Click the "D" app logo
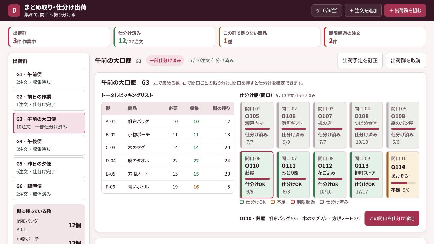 14,11
